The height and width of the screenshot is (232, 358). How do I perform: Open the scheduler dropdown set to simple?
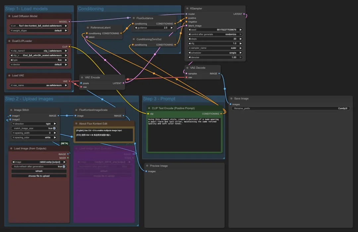[x=215, y=53]
